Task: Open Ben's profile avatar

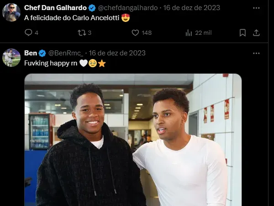Action: [x=11, y=58]
